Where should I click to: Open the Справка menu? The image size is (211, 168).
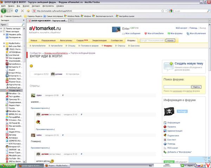(60, 6)
